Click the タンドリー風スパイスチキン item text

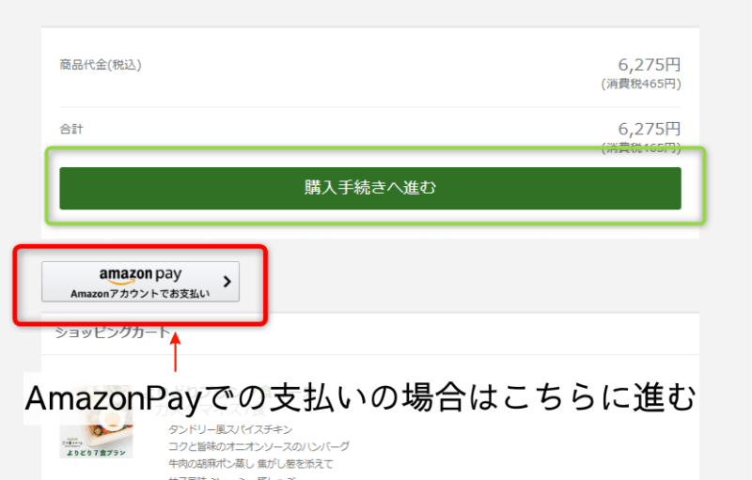click(230, 429)
